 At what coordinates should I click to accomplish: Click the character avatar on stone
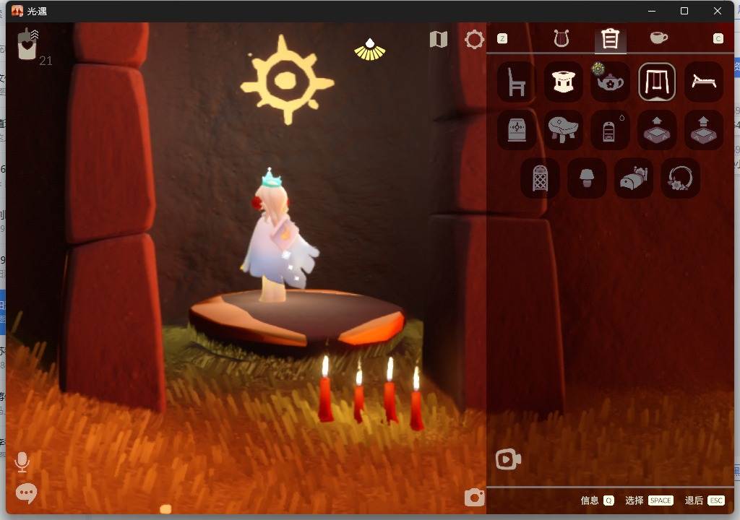pyautogui.click(x=280, y=235)
